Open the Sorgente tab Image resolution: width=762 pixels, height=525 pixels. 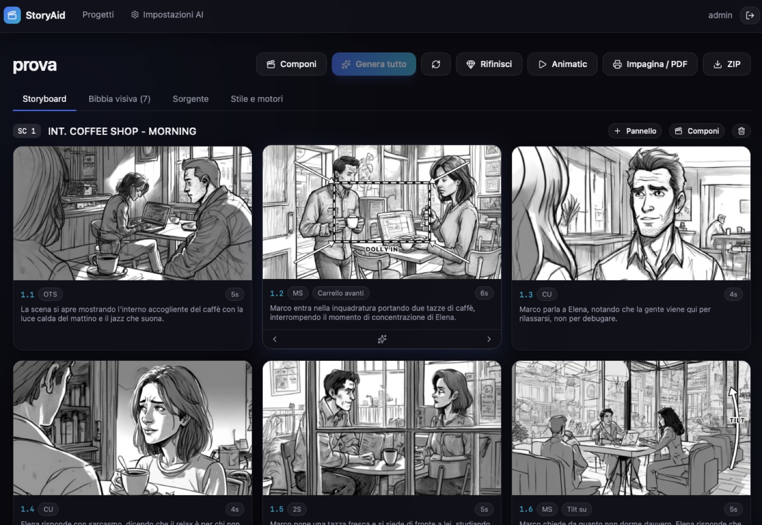(190, 99)
